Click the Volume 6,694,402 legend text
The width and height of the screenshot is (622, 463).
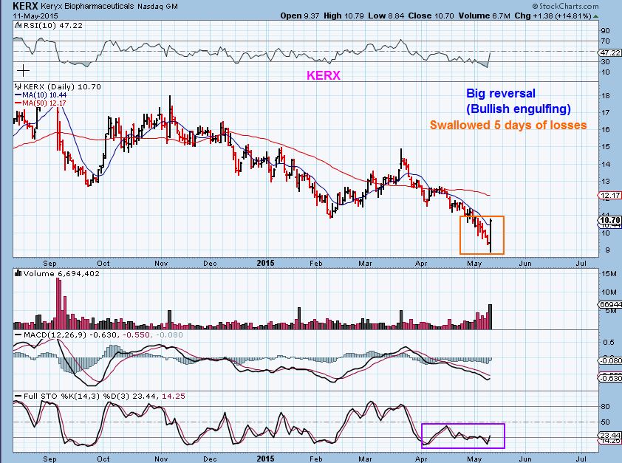point(61,273)
